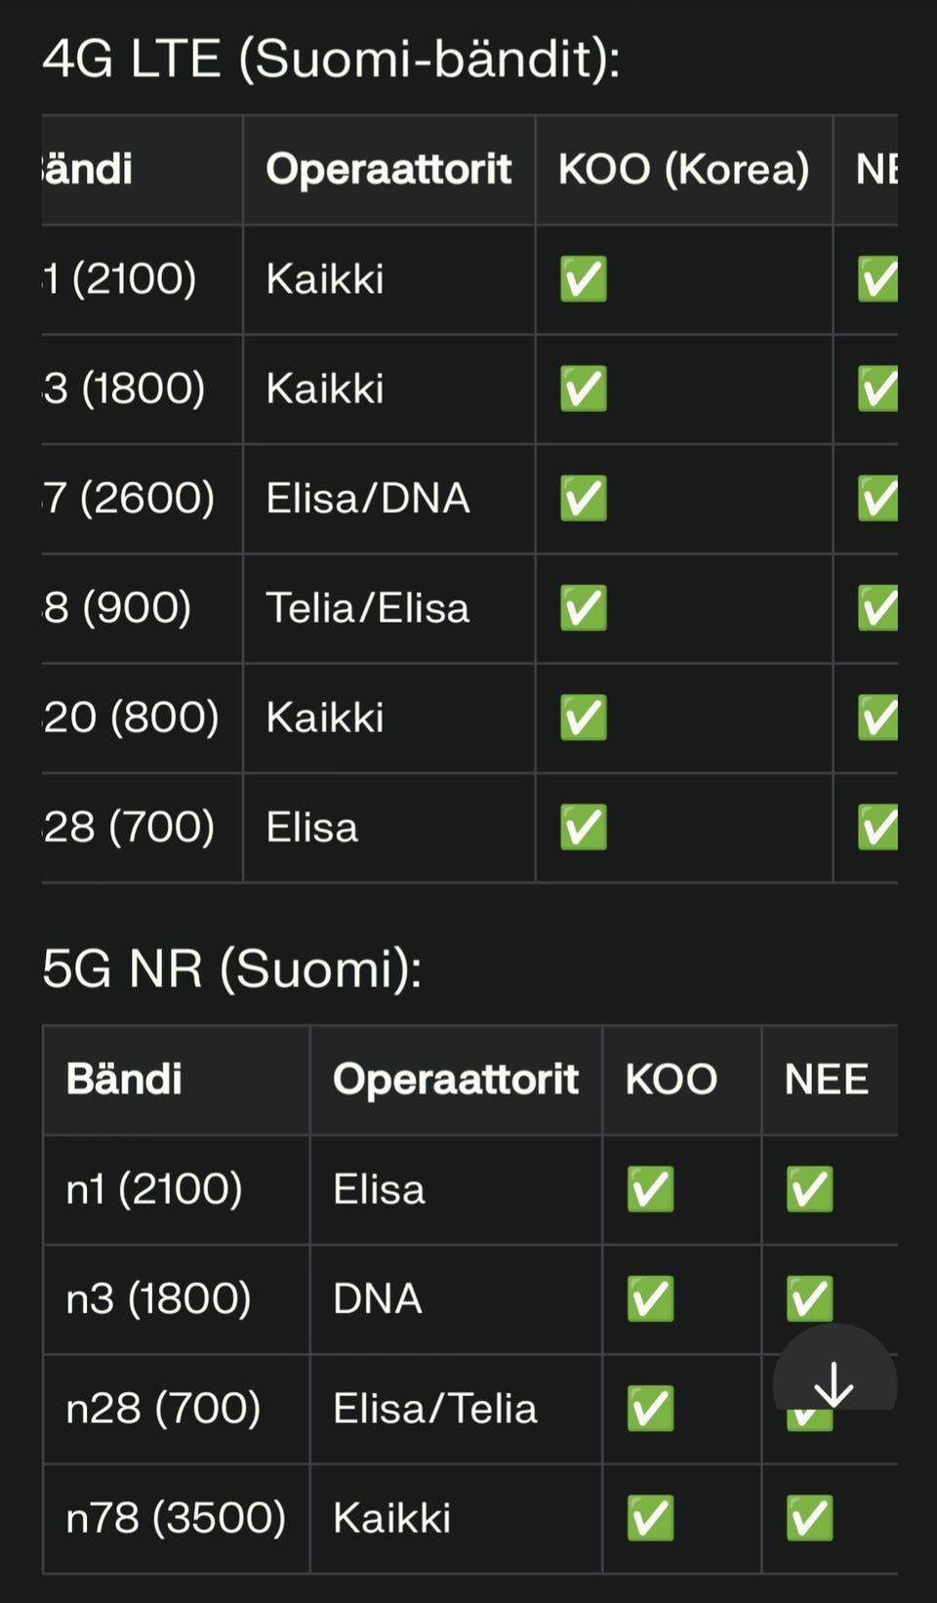Click KOO green checkmark for 4G band 3 (1800)
The width and height of the screenshot is (937, 1603).
584,389
